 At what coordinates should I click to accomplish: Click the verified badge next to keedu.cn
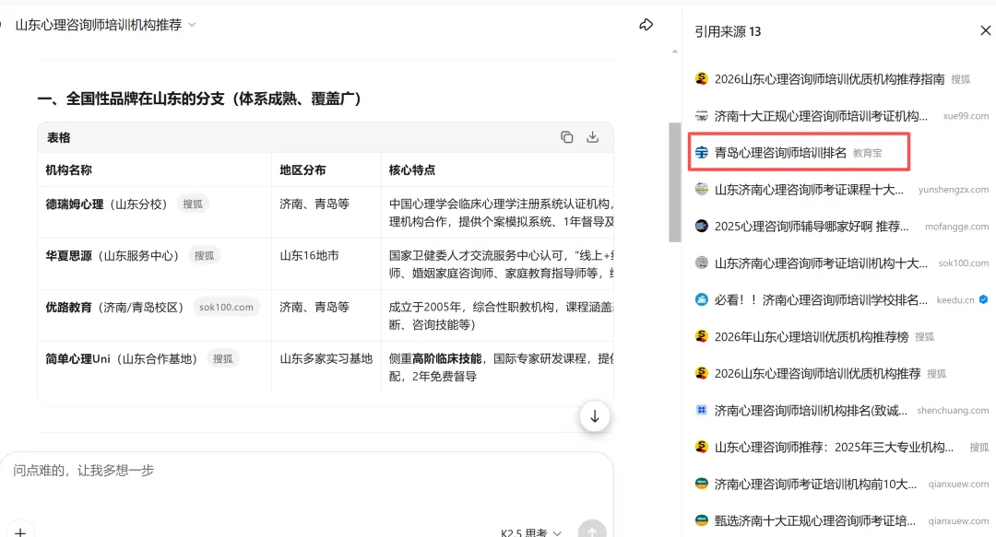(x=983, y=299)
